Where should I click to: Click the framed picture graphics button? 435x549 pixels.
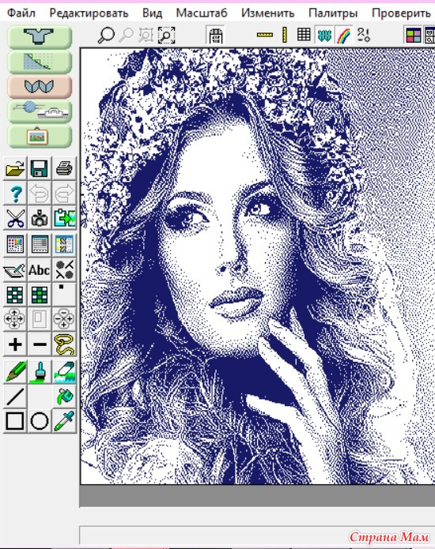point(40,136)
